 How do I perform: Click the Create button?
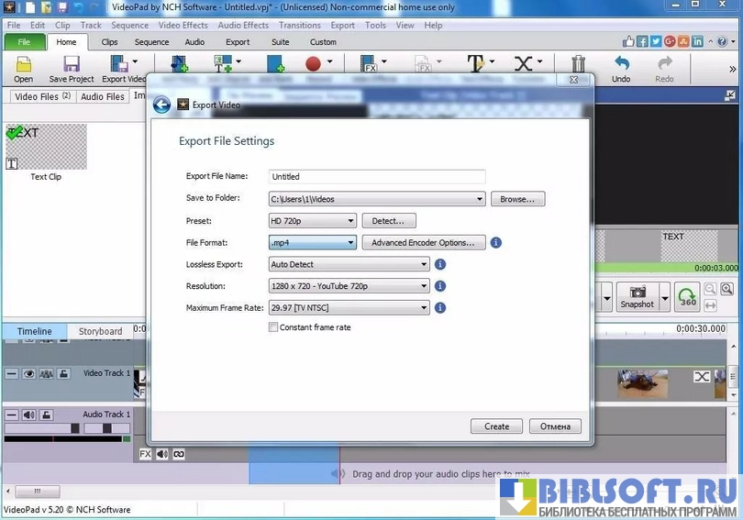496,426
